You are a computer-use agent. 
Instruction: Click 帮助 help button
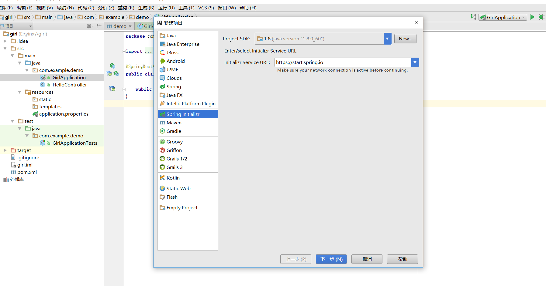point(403,259)
